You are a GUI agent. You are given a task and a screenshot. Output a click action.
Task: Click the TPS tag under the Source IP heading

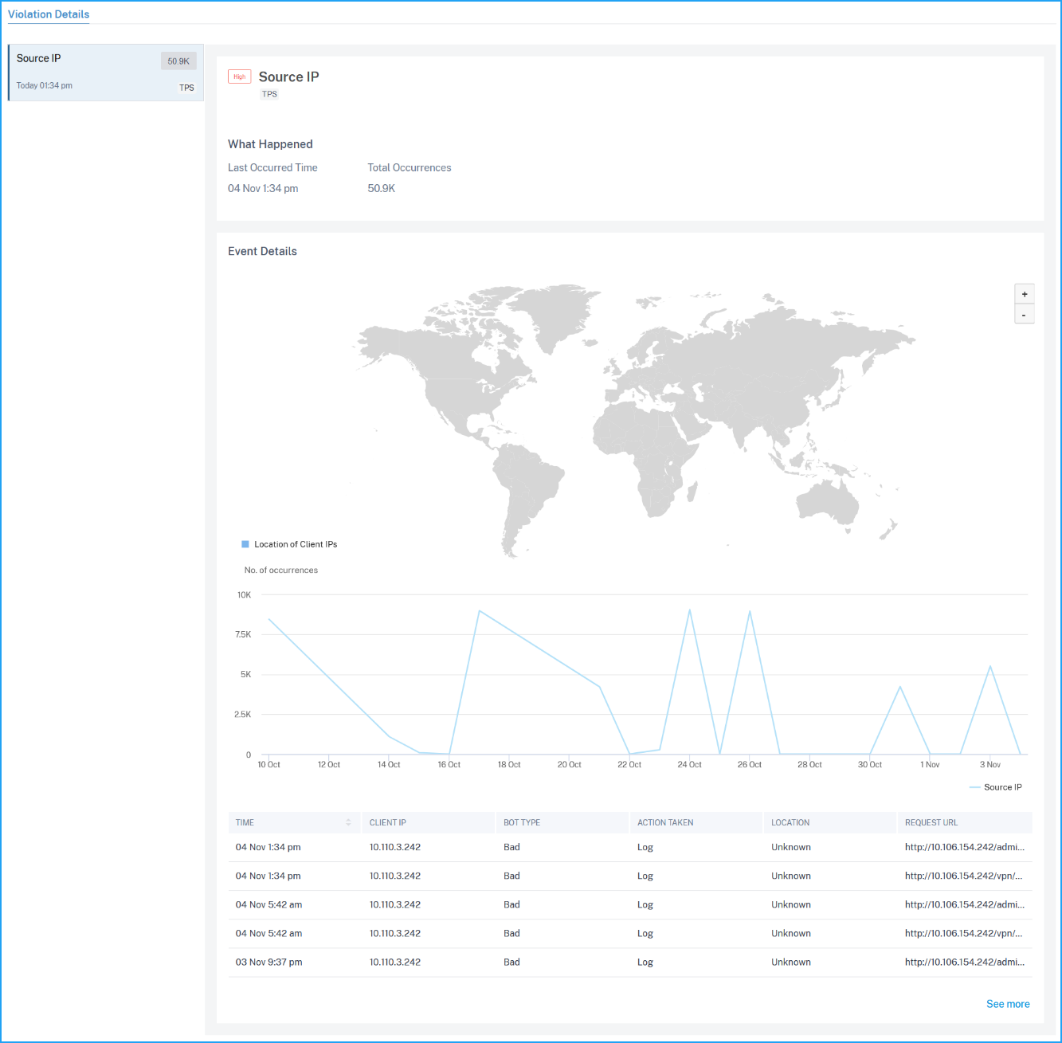pos(269,94)
